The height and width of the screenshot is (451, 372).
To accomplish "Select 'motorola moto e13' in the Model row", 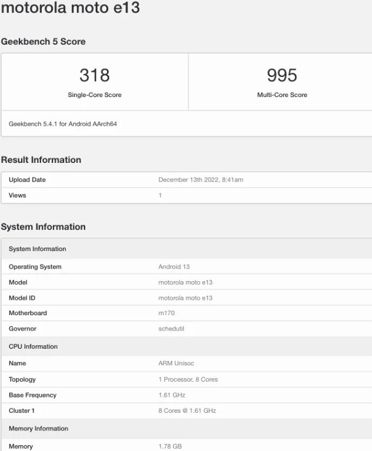I will (x=186, y=282).
